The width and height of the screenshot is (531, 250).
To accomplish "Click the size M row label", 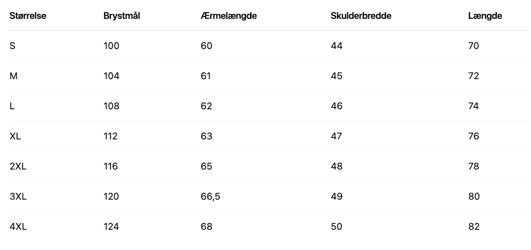I will point(14,76).
